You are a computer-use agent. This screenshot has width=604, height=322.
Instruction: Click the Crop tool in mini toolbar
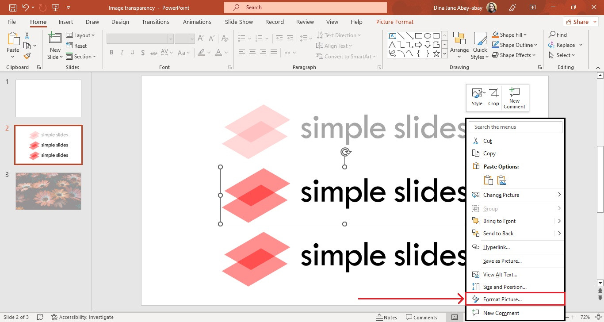coord(493,97)
